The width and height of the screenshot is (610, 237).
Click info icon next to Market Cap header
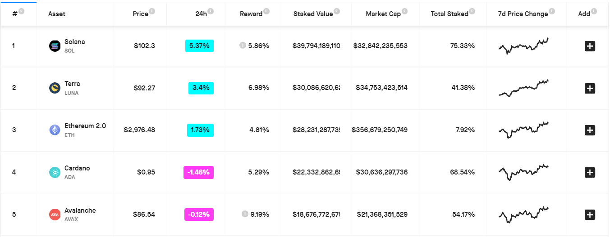[x=404, y=12]
